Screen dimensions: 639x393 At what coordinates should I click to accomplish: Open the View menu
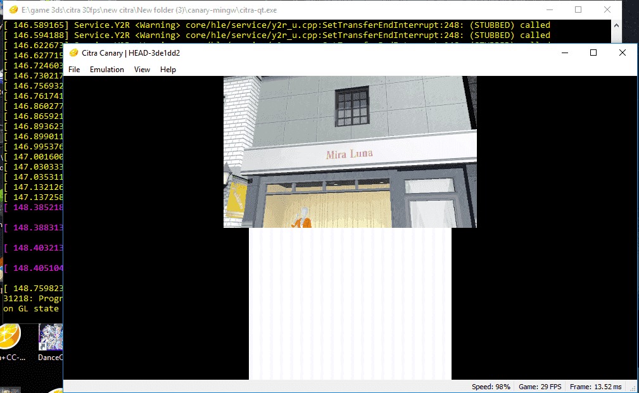pos(142,70)
